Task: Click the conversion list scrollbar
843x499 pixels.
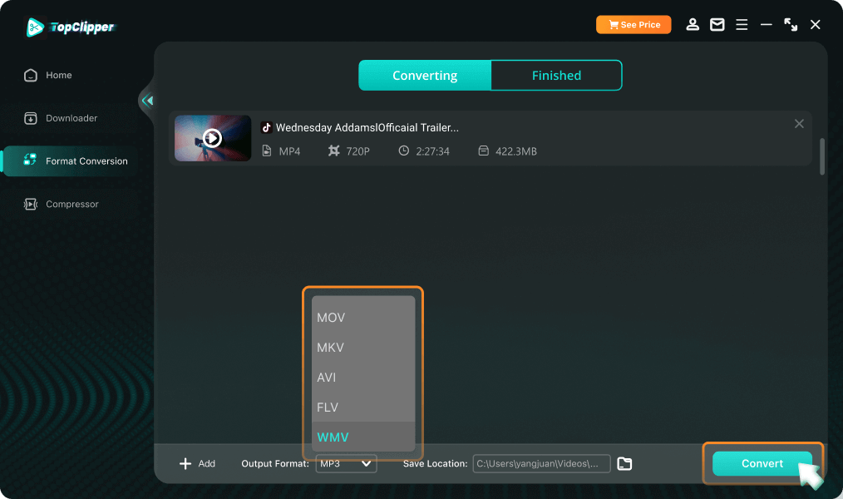Action: pos(822,156)
